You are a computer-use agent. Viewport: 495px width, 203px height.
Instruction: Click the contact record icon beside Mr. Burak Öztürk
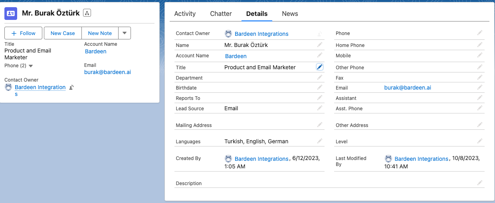pos(11,14)
